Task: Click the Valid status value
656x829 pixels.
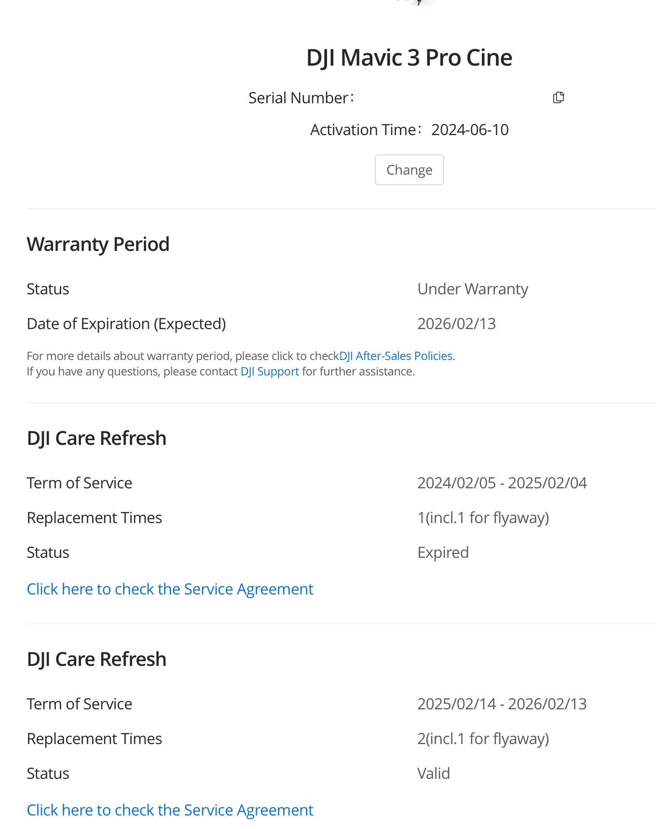Action: coord(433,773)
